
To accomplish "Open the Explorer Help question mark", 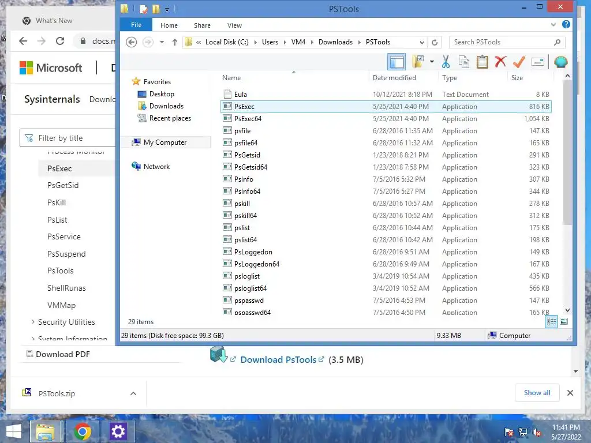I will pyautogui.click(x=566, y=24).
